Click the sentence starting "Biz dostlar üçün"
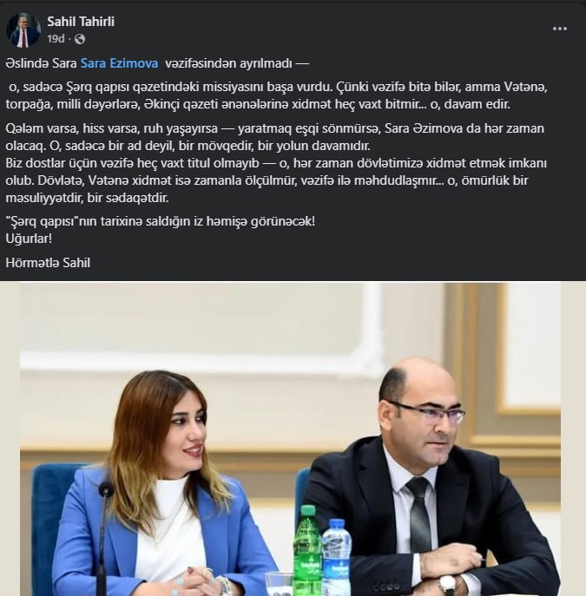Screen dimensions: 586x596 pyautogui.click(x=276, y=180)
